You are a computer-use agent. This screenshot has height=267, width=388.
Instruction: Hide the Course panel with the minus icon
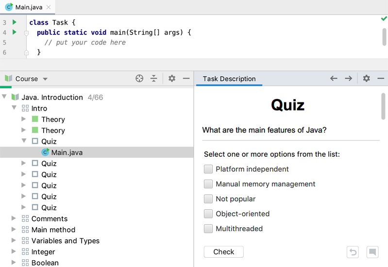click(x=186, y=79)
